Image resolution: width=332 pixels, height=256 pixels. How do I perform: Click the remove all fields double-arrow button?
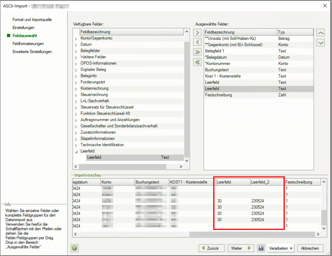pos(198,62)
